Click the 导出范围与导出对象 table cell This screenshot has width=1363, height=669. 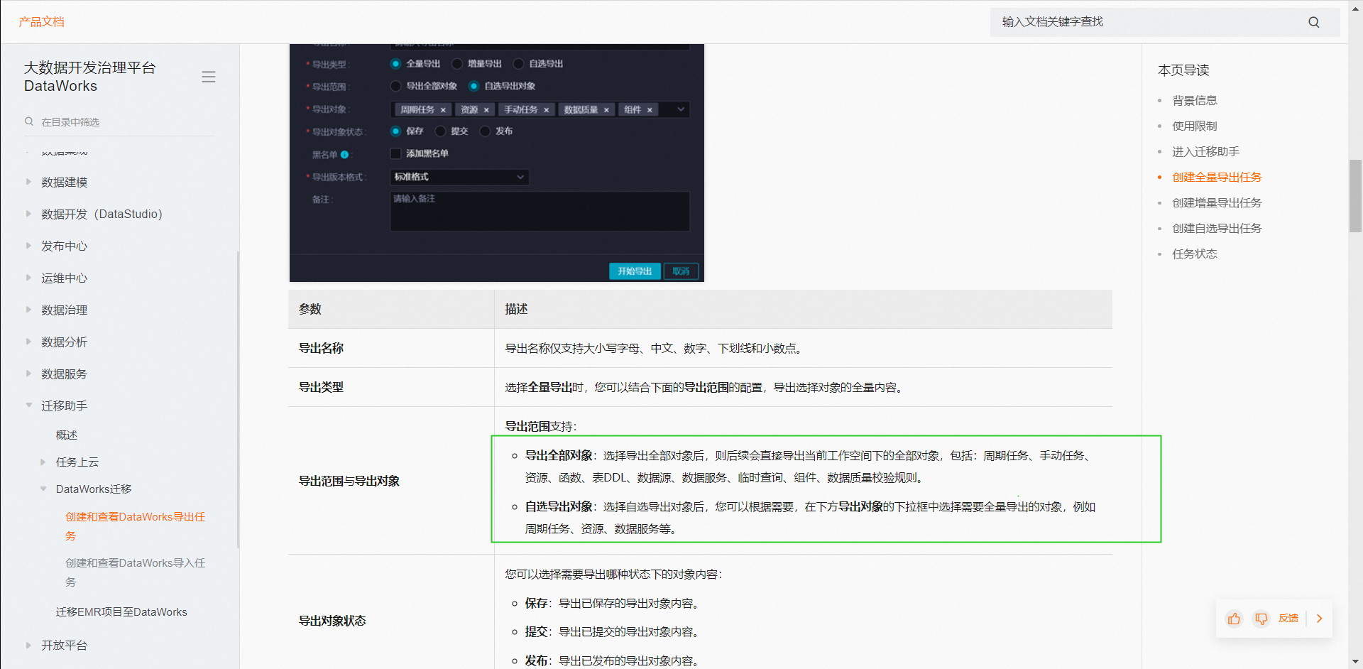391,481
